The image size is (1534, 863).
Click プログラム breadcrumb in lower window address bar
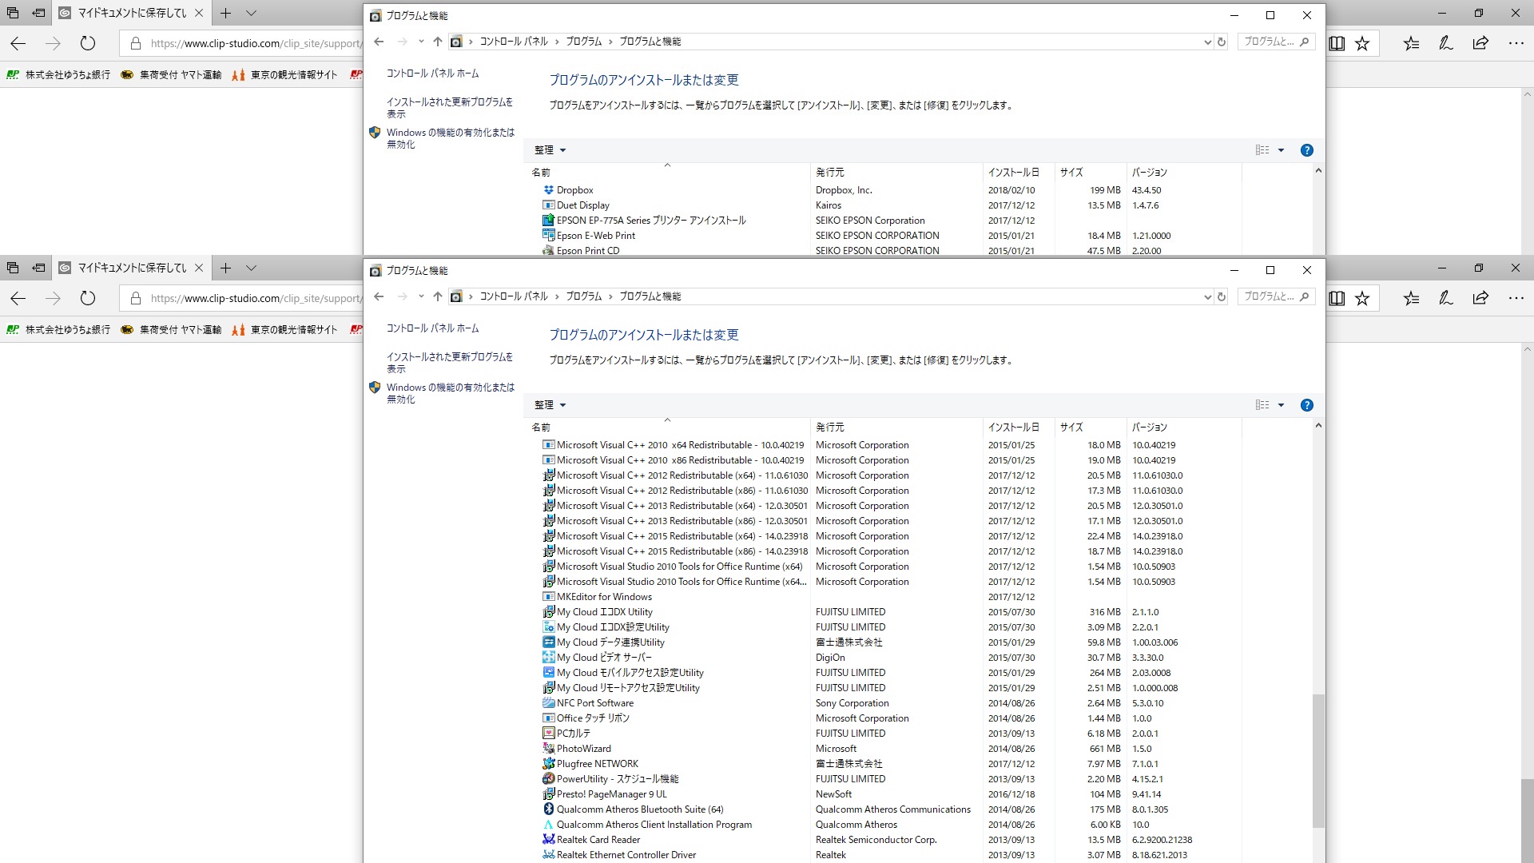pyautogui.click(x=583, y=296)
